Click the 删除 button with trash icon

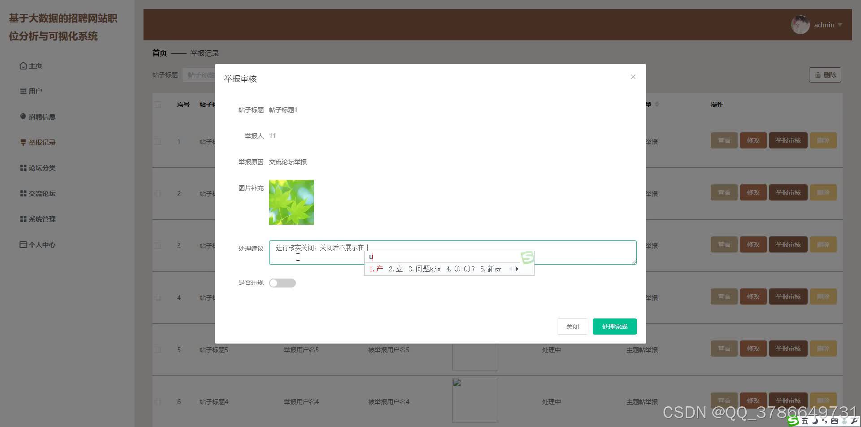point(825,75)
